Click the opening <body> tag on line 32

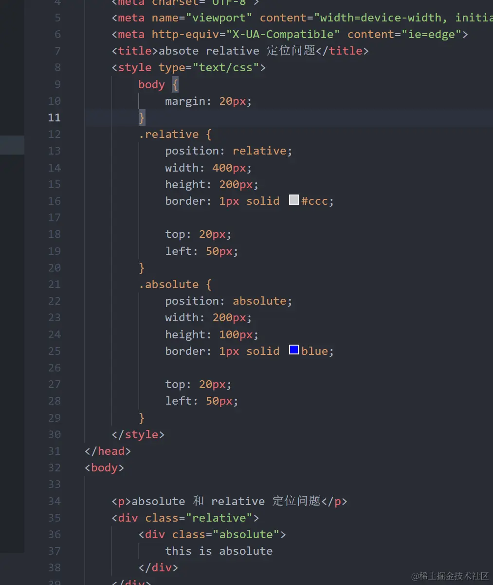(x=105, y=468)
